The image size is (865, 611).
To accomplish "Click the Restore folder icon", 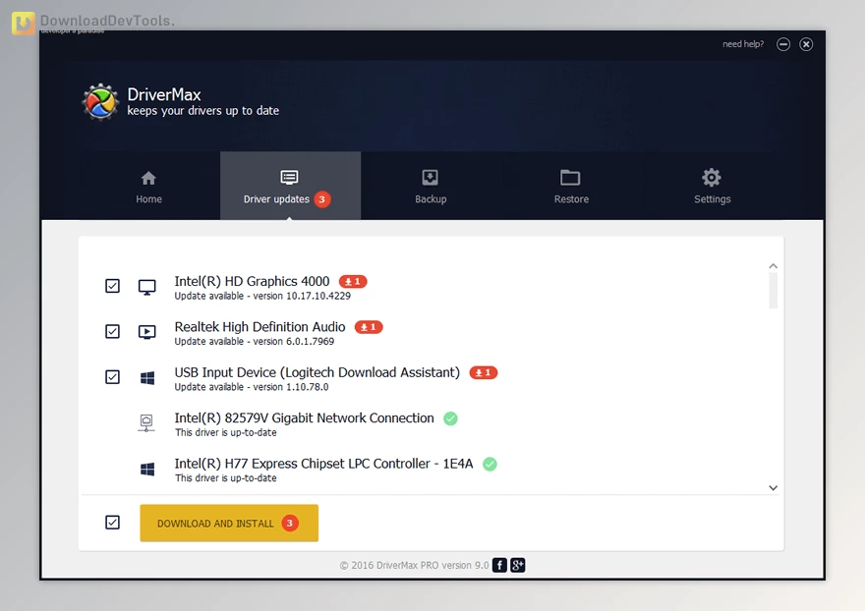I will [570, 178].
